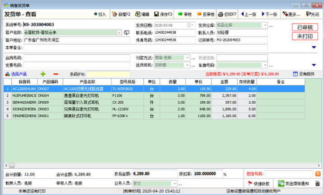The image size is (324, 195).
Task: Click the 引入 import toolbar item
Action: [99, 14]
